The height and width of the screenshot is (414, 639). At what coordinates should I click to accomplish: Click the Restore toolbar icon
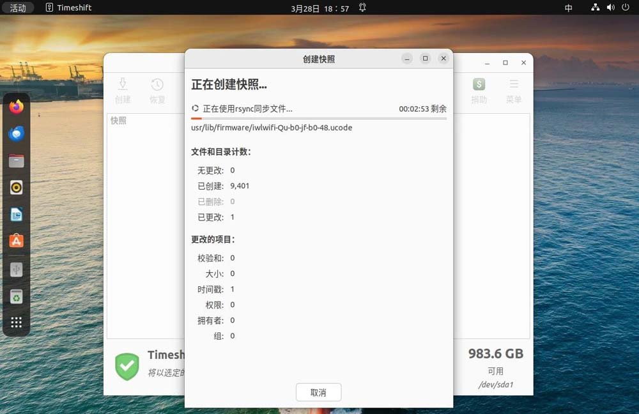click(x=157, y=91)
